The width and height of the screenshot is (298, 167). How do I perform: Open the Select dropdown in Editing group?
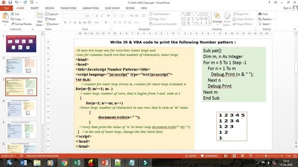point(264,24)
